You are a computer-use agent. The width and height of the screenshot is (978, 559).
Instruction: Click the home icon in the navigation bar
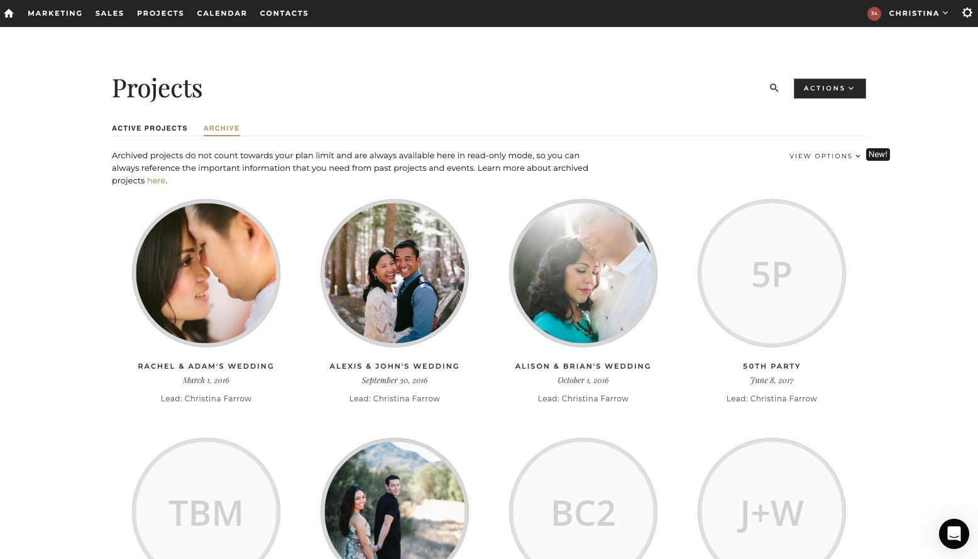(x=9, y=13)
